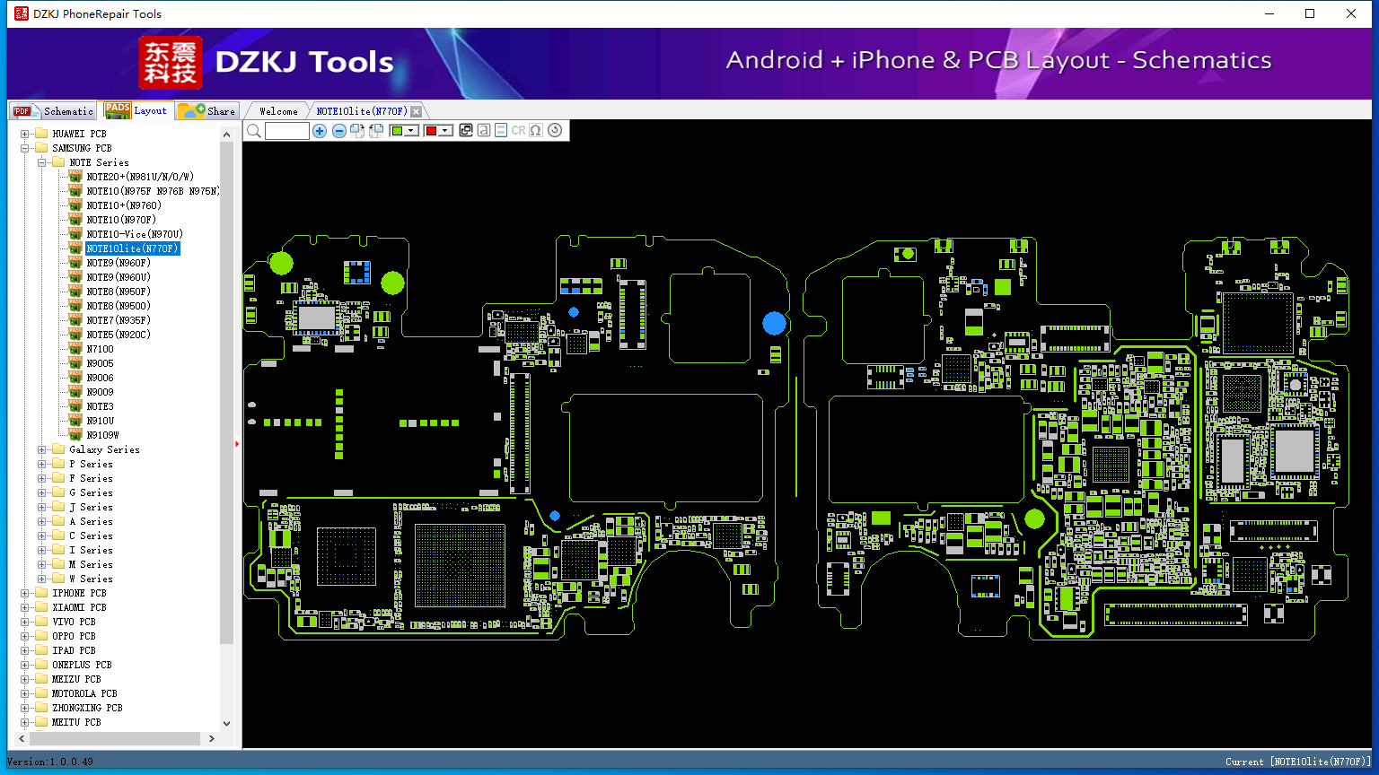This screenshot has height=775, width=1379.
Task: Zoom in with the blue plus icon
Action: click(320, 131)
